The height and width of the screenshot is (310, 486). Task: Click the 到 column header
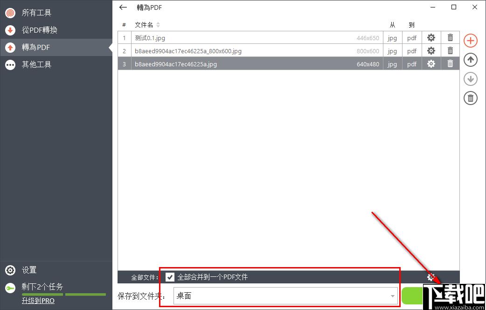(412, 25)
